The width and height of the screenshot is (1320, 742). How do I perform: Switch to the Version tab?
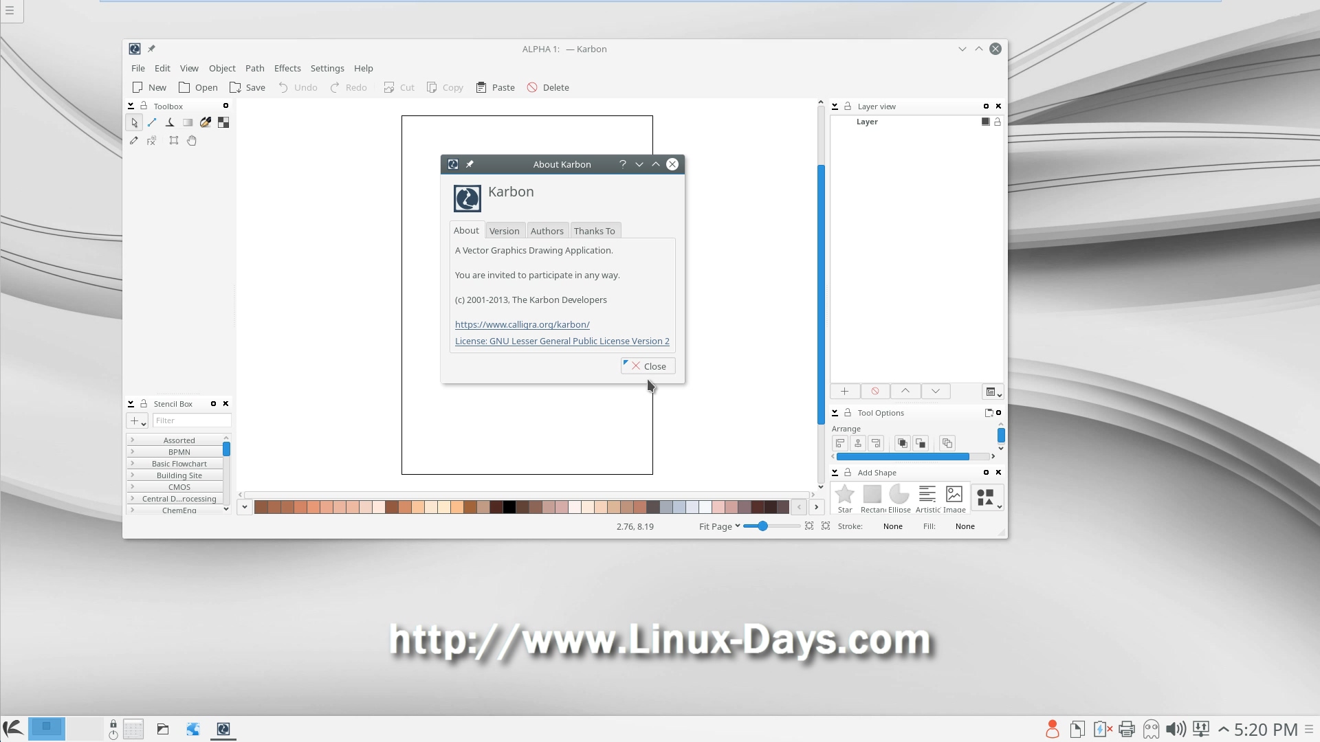pyautogui.click(x=505, y=231)
